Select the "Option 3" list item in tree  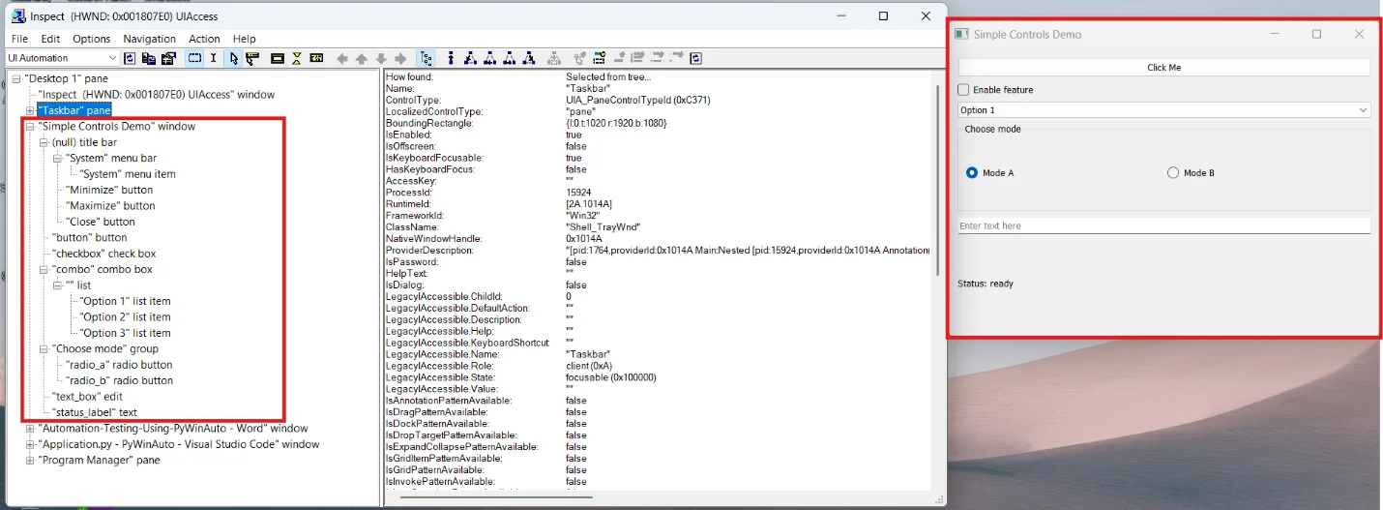pyautogui.click(x=125, y=333)
